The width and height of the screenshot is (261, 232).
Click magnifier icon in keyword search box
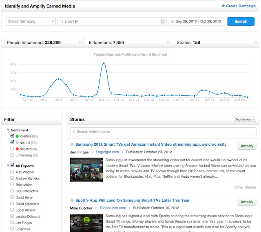tap(62, 22)
